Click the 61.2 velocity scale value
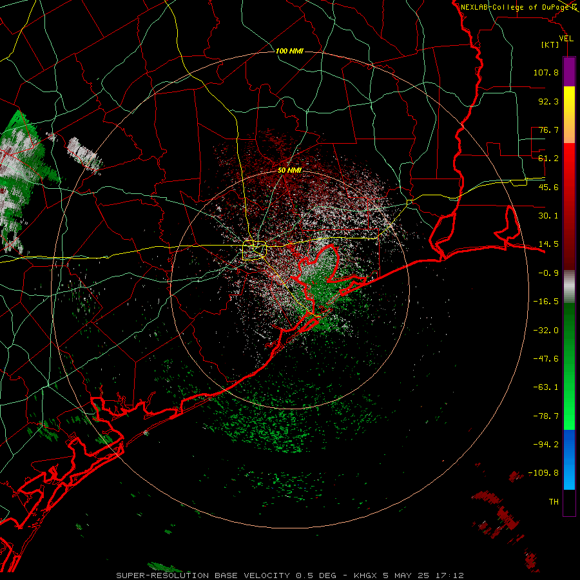 (548, 159)
